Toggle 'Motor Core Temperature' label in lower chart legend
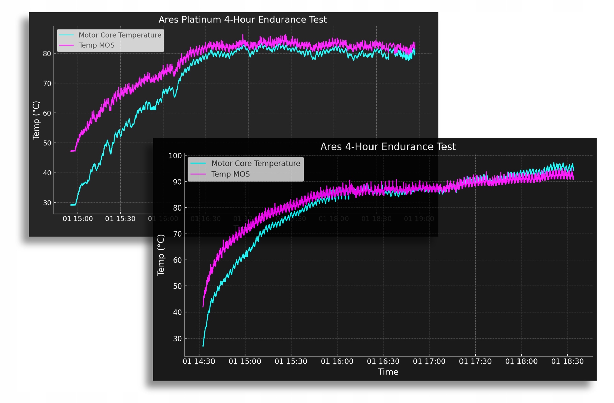614x403 pixels. tap(255, 164)
